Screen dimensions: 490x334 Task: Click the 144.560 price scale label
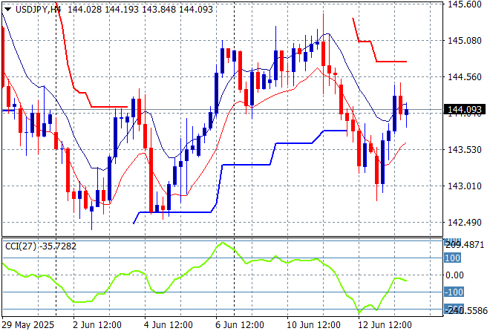(x=465, y=77)
